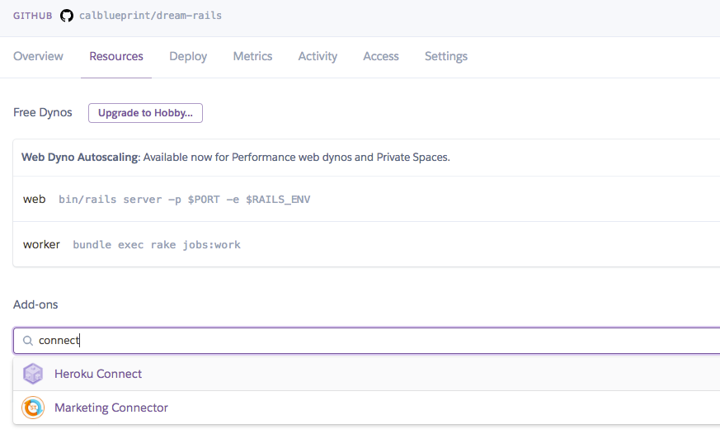View the Activity tab
The width and height of the screenshot is (720, 448).
[x=318, y=56]
